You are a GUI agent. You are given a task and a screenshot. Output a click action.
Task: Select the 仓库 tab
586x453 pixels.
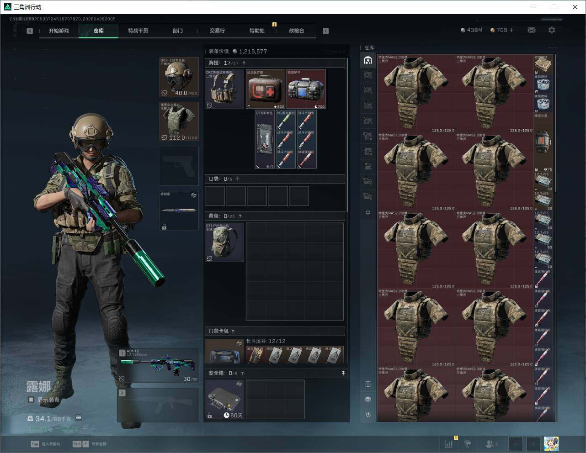99,31
